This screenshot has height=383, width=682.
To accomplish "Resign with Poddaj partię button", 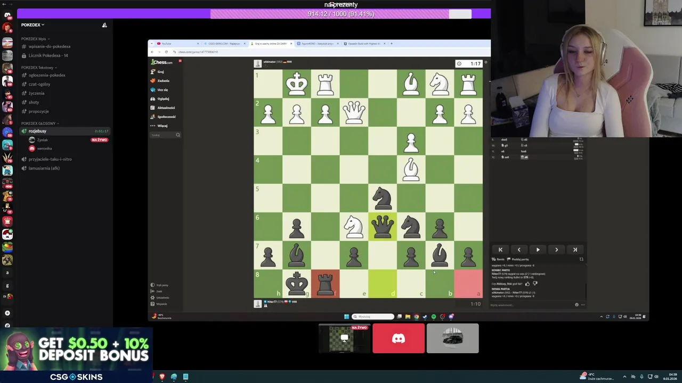I will coord(518,259).
